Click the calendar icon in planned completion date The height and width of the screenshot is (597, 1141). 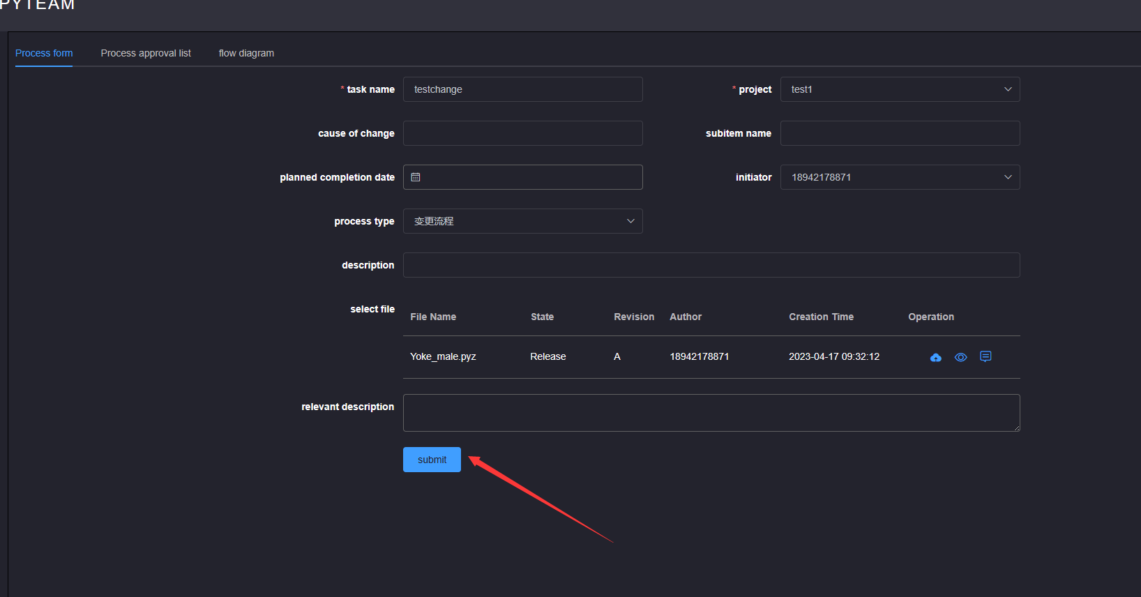click(x=416, y=177)
